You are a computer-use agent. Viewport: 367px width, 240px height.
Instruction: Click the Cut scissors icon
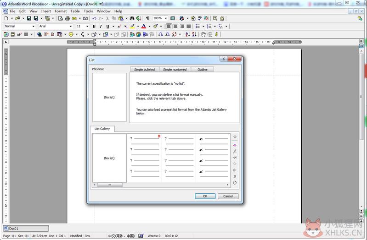(107, 18)
